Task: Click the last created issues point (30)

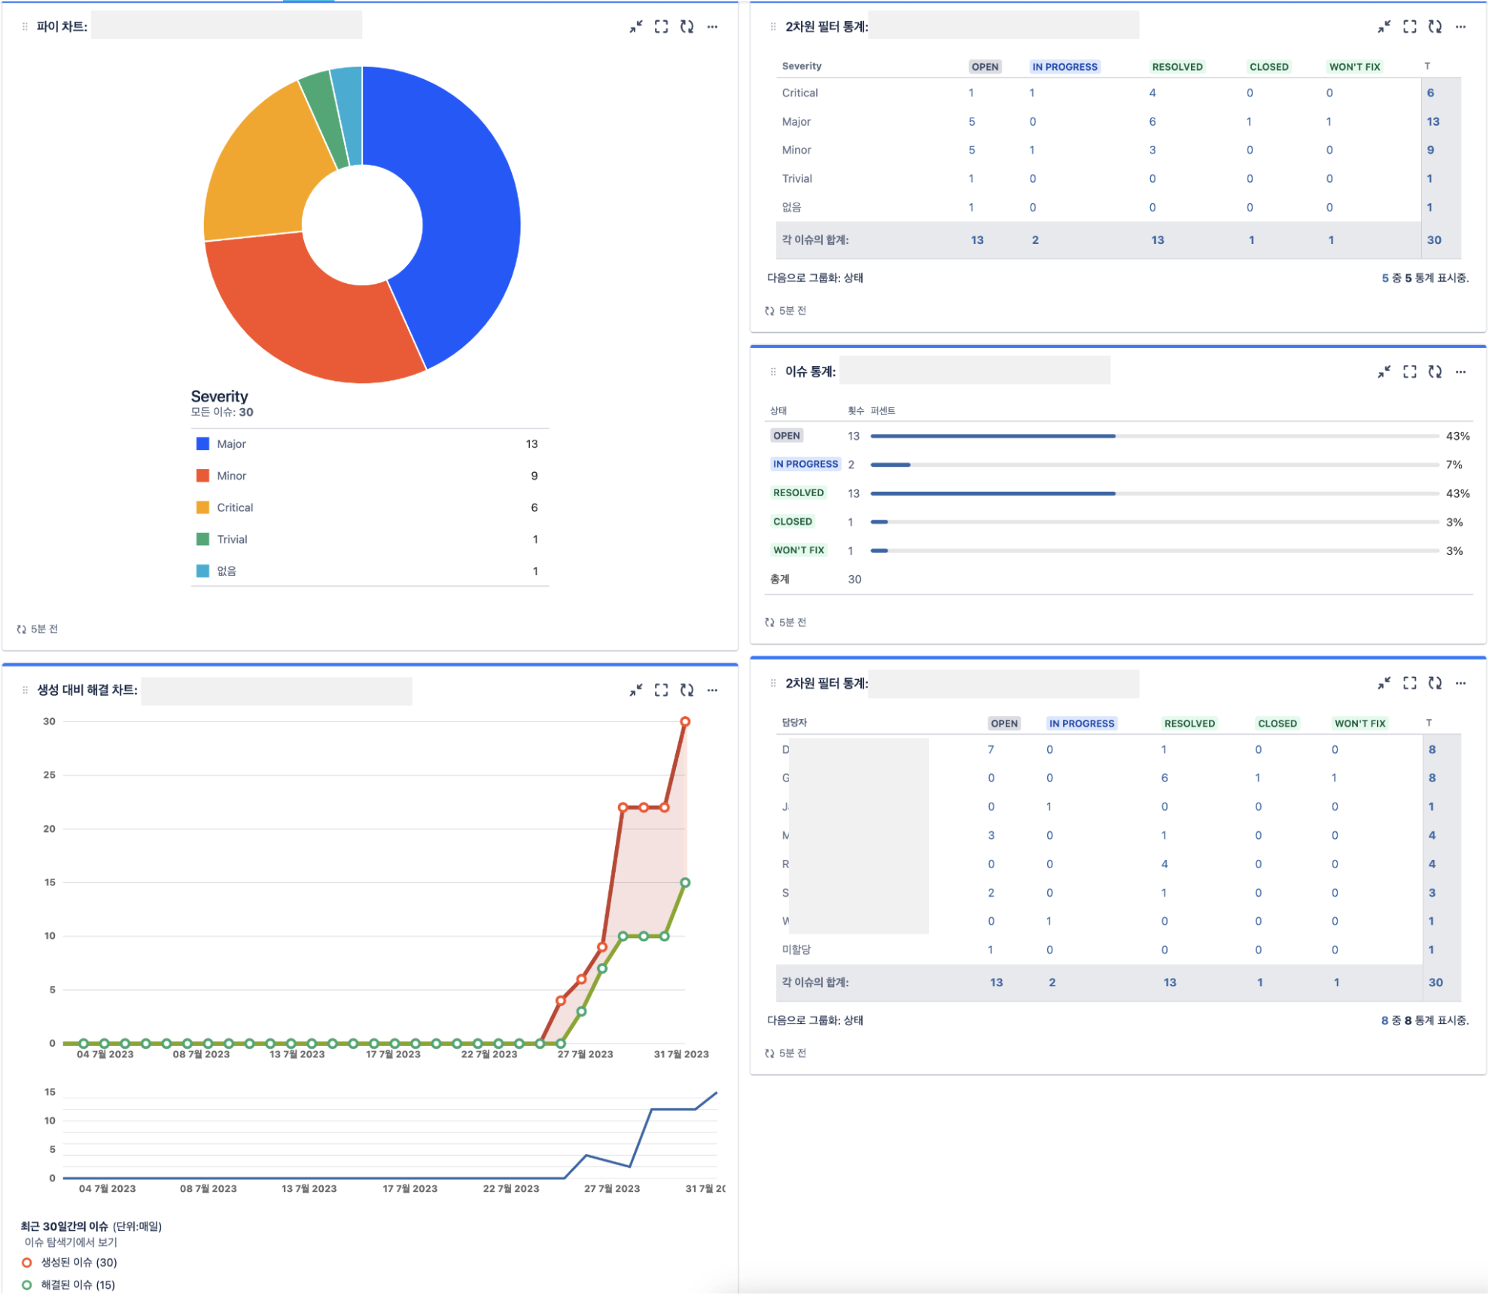Action: (x=685, y=722)
